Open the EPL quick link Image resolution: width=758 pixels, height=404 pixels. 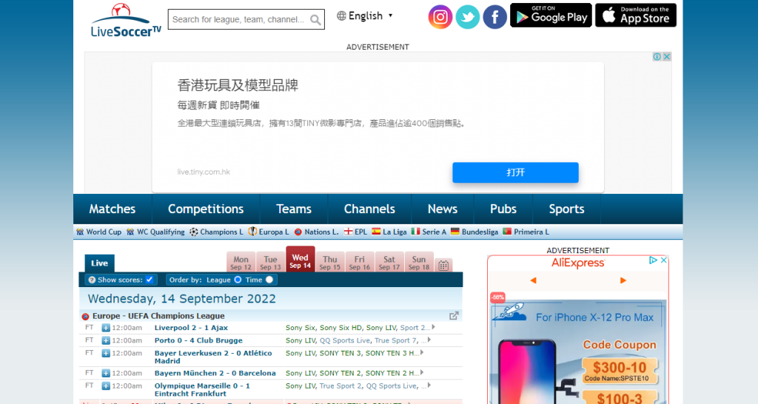[355, 232]
